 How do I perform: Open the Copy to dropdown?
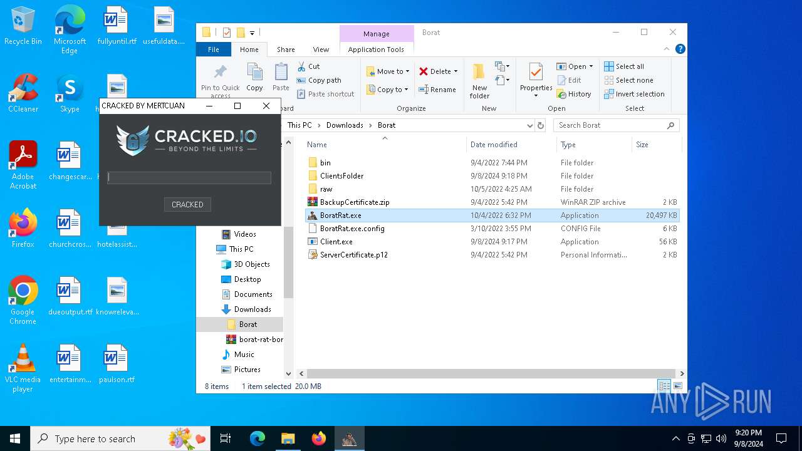point(387,90)
